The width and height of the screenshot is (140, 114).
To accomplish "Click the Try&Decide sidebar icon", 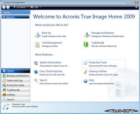I will tap(4, 90).
